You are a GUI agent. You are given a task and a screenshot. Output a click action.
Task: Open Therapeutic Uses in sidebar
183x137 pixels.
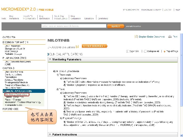(x=13, y=105)
